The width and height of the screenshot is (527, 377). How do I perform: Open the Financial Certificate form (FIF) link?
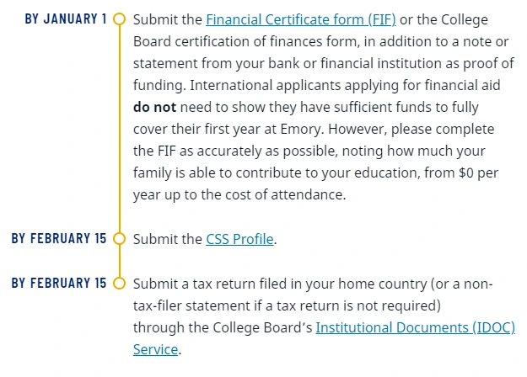point(300,19)
